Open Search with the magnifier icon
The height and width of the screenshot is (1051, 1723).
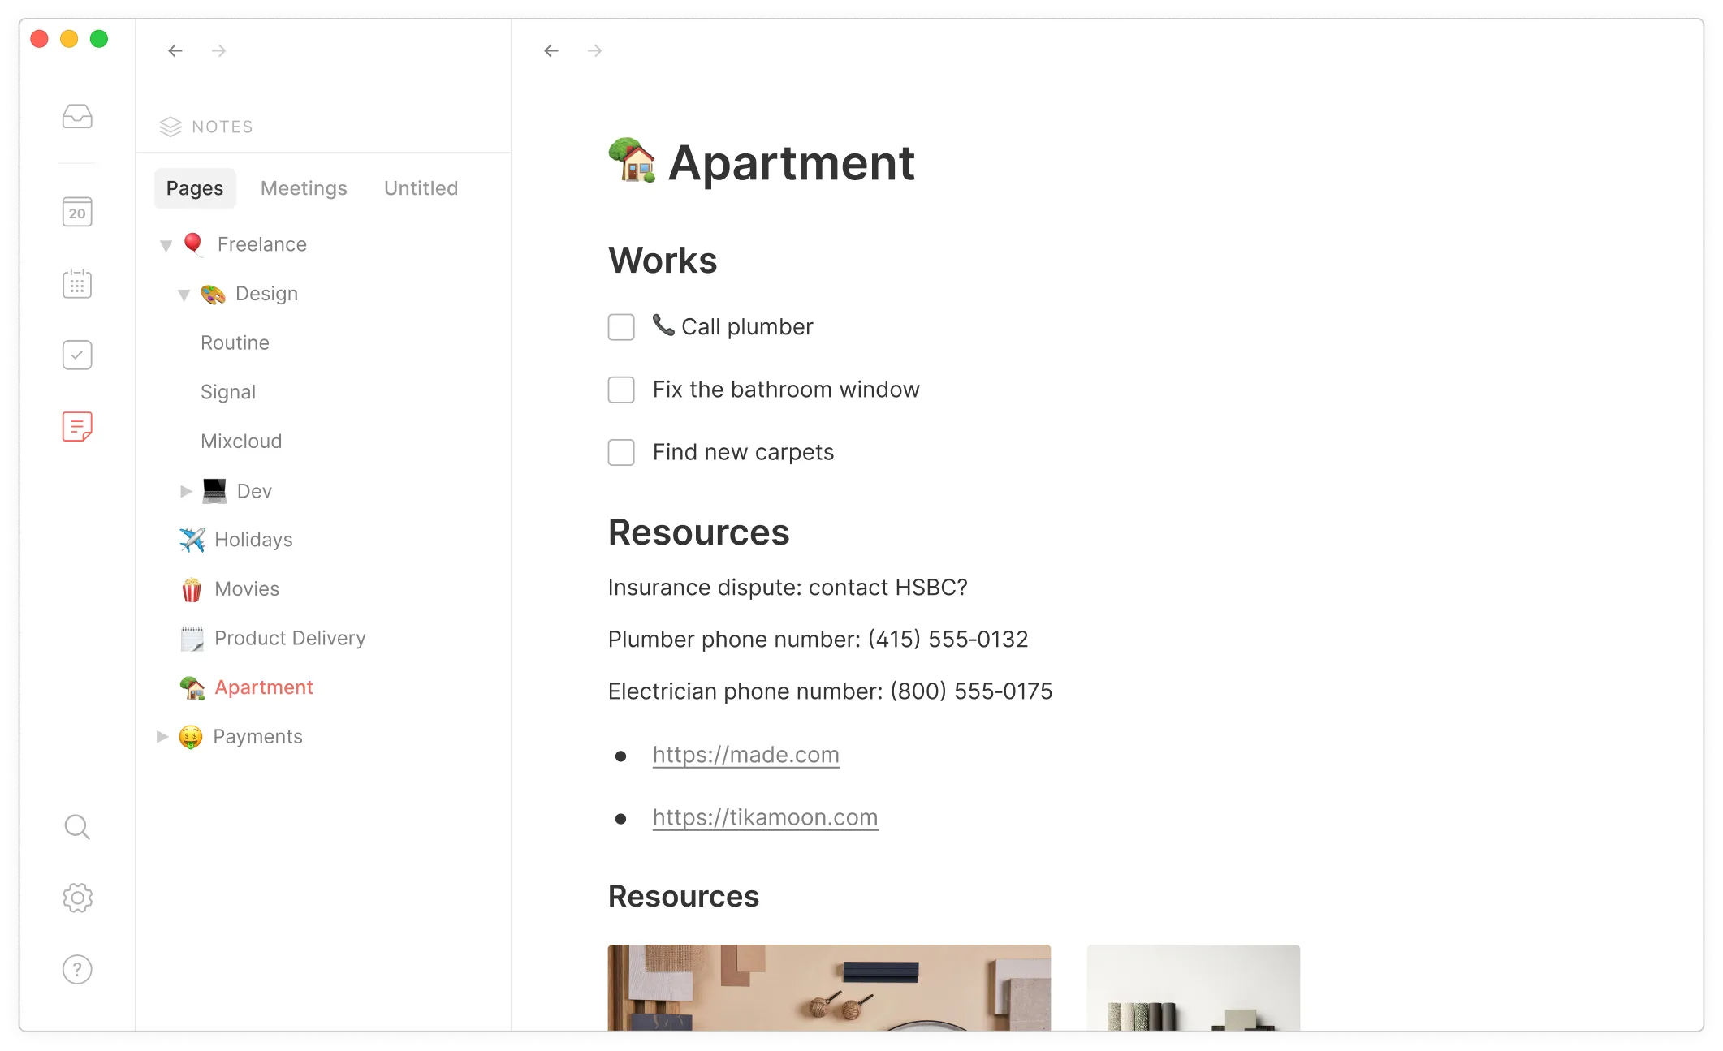pos(77,827)
